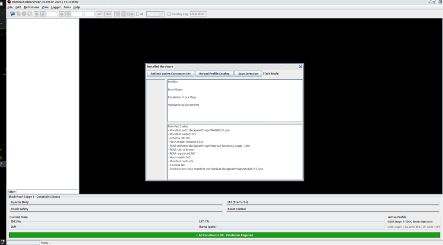Image resolution: width=443 pixels, height=245 pixels.
Task: Expand the toolbar combo box dropdown
Action: pyautogui.click(x=162, y=14)
